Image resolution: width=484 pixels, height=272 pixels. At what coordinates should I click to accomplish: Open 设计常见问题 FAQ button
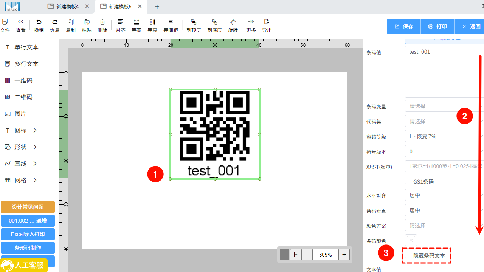point(28,207)
